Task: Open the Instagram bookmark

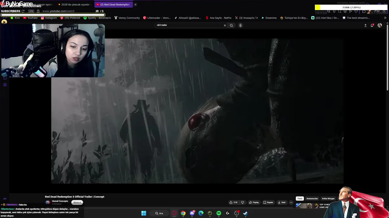Action: pos(49,18)
